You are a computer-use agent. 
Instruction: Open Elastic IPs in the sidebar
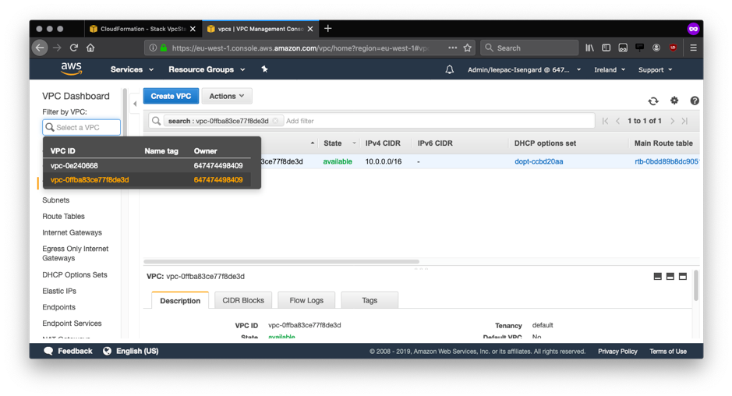(59, 291)
